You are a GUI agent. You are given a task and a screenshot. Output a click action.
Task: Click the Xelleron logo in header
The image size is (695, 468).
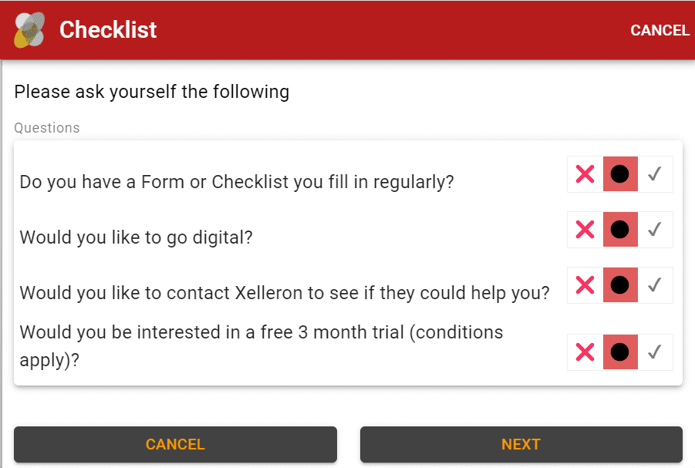[x=30, y=30]
